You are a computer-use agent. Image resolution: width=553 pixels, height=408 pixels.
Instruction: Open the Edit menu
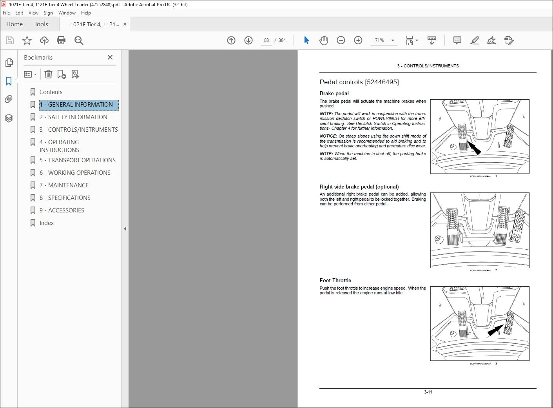click(19, 13)
